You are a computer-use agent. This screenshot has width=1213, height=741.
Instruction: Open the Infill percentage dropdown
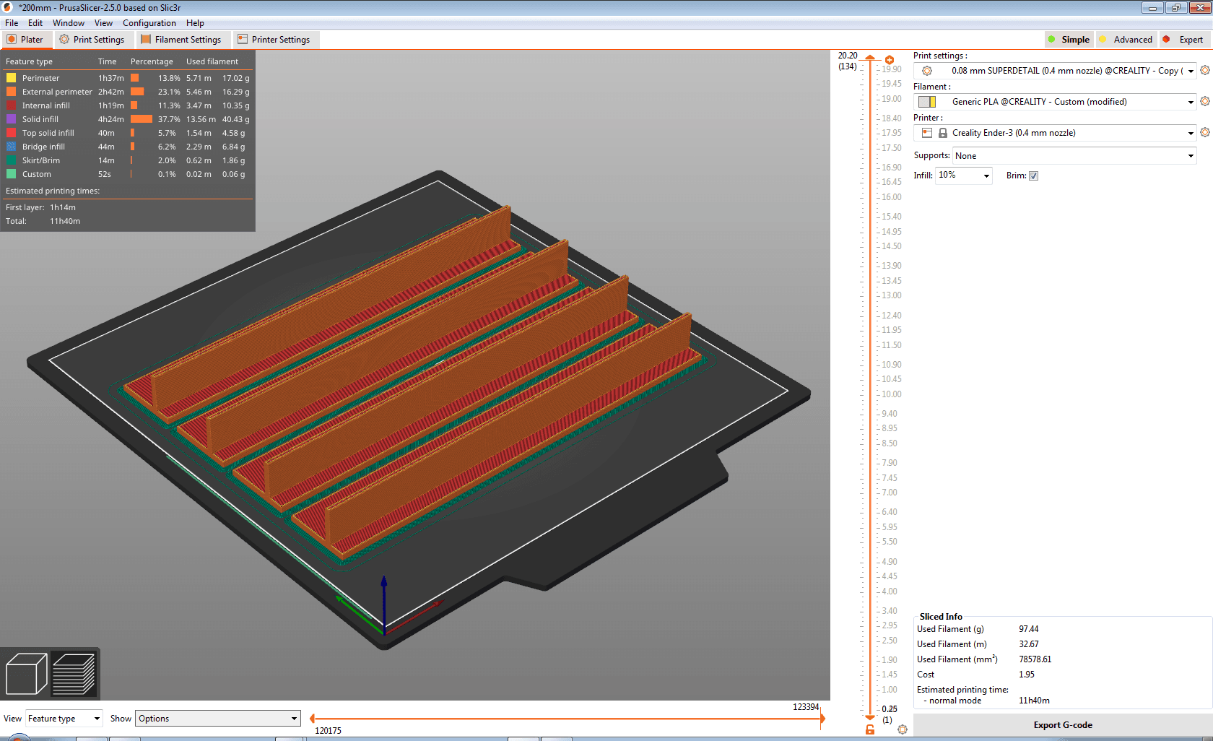[964, 175]
